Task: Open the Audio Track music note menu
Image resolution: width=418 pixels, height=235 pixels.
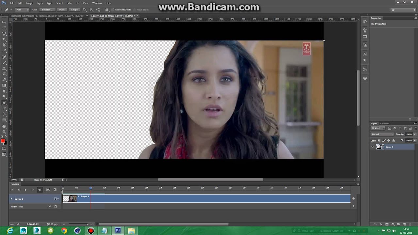Action: pyautogui.click(x=56, y=206)
